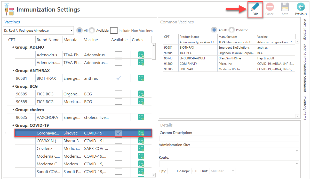Image resolution: width=311 pixels, height=180 pixels.
Task: Sort by Available column header
Action: 120,40
